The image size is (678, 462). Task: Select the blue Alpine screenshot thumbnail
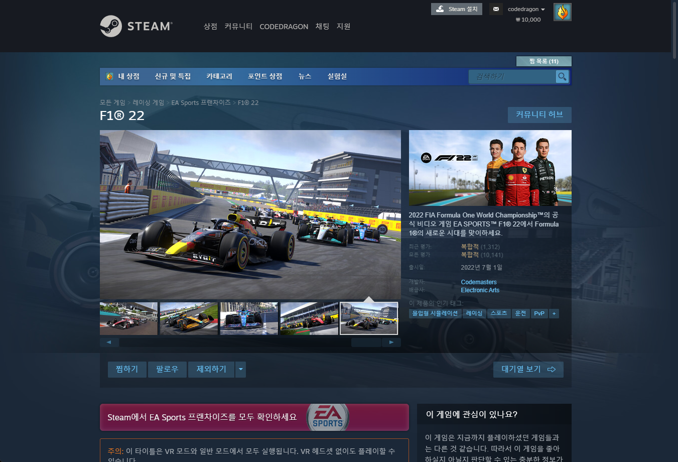[249, 318]
